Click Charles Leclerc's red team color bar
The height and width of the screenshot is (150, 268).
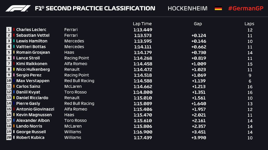14,30
